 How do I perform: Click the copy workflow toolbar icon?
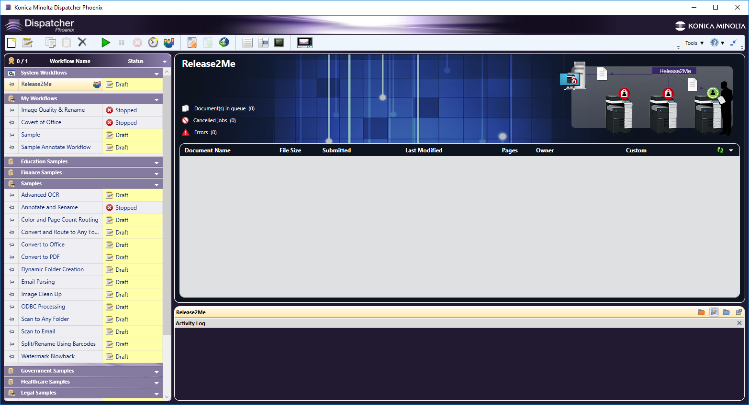[51, 43]
